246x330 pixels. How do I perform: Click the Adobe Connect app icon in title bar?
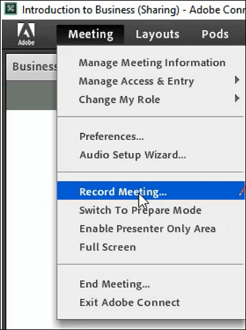(x=11, y=9)
